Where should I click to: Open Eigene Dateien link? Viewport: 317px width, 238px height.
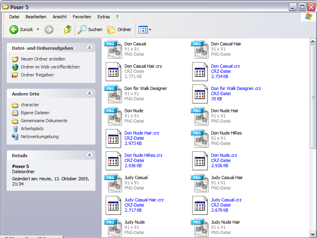pos(35,113)
